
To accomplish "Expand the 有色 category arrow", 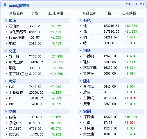I will [x=80, y=20].
